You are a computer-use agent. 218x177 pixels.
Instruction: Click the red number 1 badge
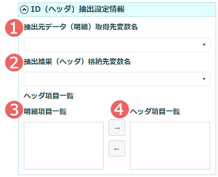(14, 28)
